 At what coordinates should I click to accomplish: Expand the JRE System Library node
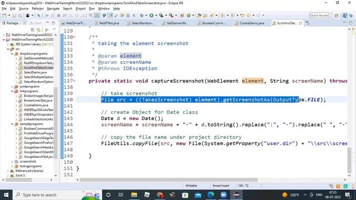pyautogui.click(x=8, y=44)
